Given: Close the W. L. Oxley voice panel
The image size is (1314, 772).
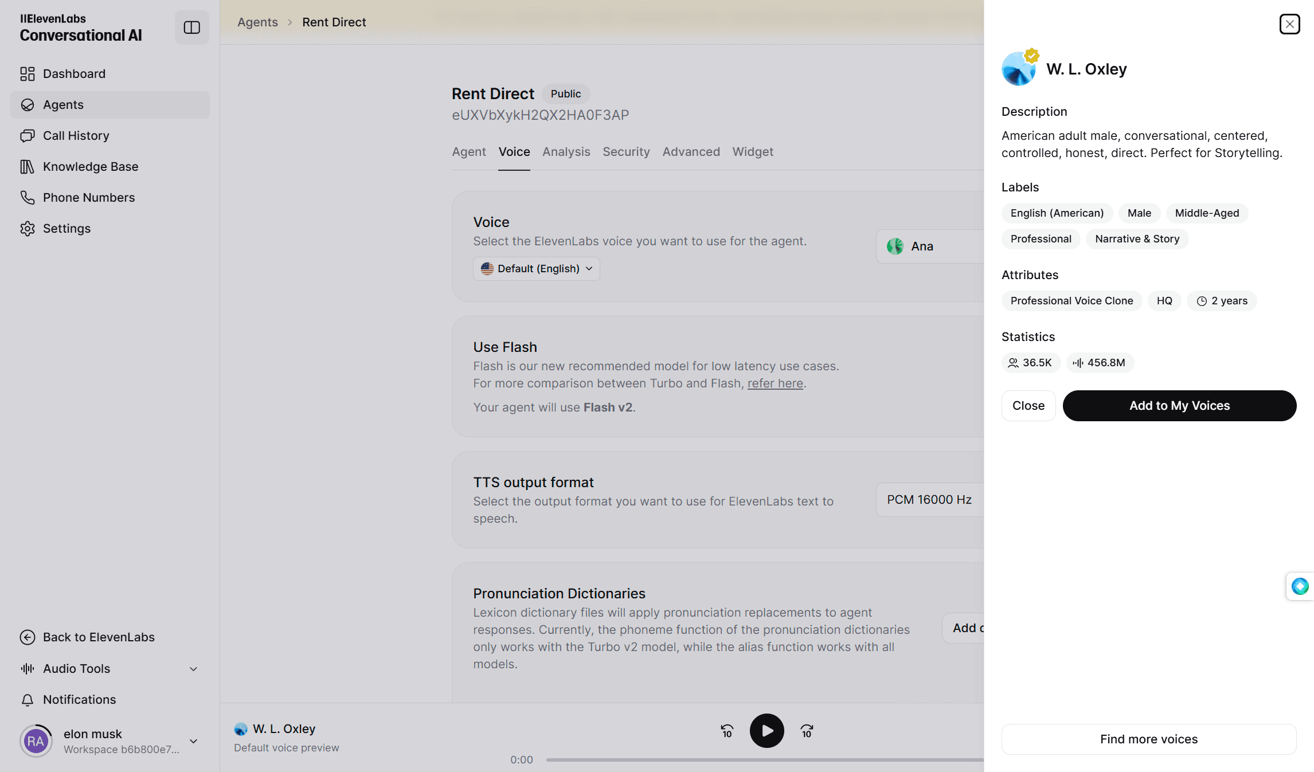Looking at the screenshot, I should 1289,24.
